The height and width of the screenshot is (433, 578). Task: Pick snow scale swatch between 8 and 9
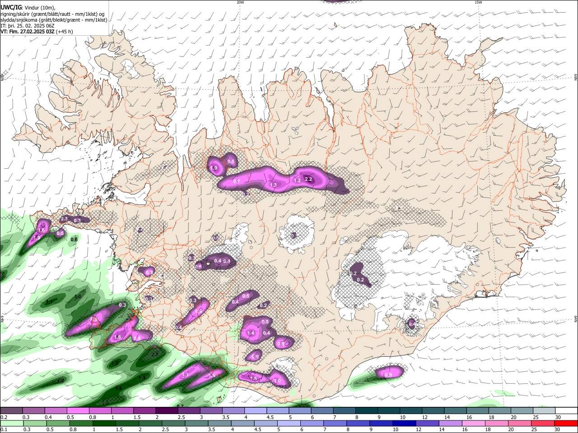(367, 410)
